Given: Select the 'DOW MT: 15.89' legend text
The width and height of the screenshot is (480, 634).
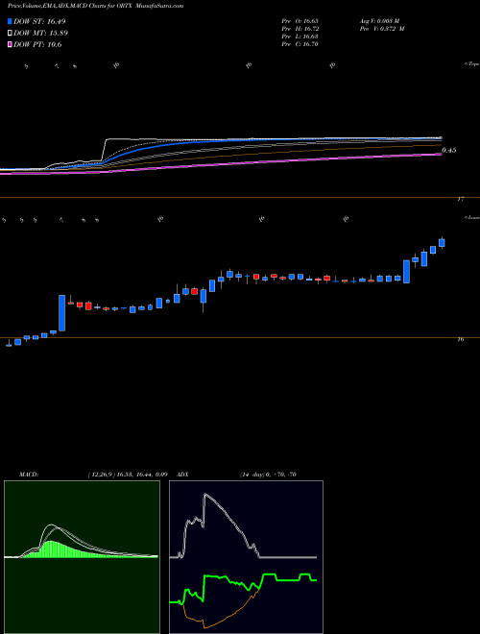Looking at the screenshot, I should [x=40, y=34].
